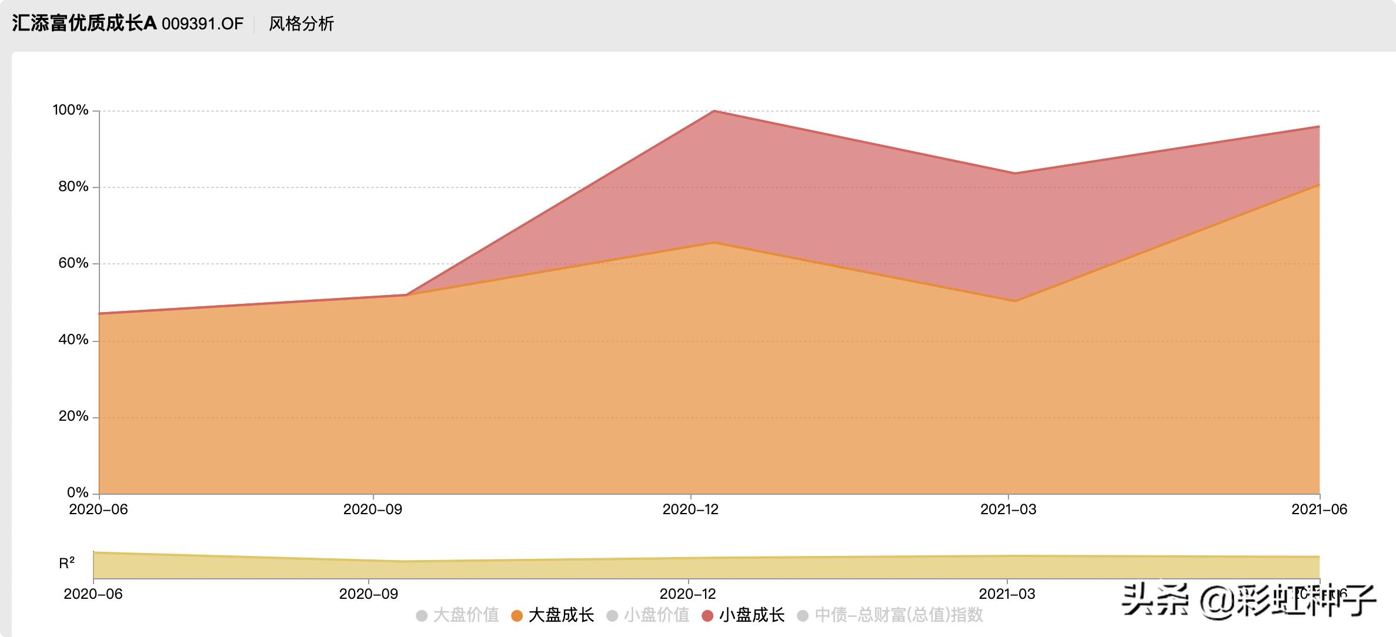
Task: Click the 小盘成长 peak at 2020-12
Action: pyautogui.click(x=714, y=111)
